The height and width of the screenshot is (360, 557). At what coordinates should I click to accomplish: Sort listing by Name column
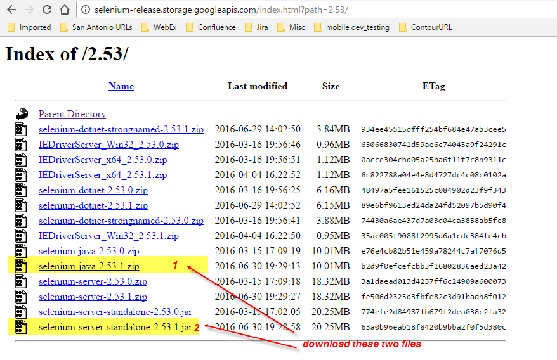click(121, 86)
